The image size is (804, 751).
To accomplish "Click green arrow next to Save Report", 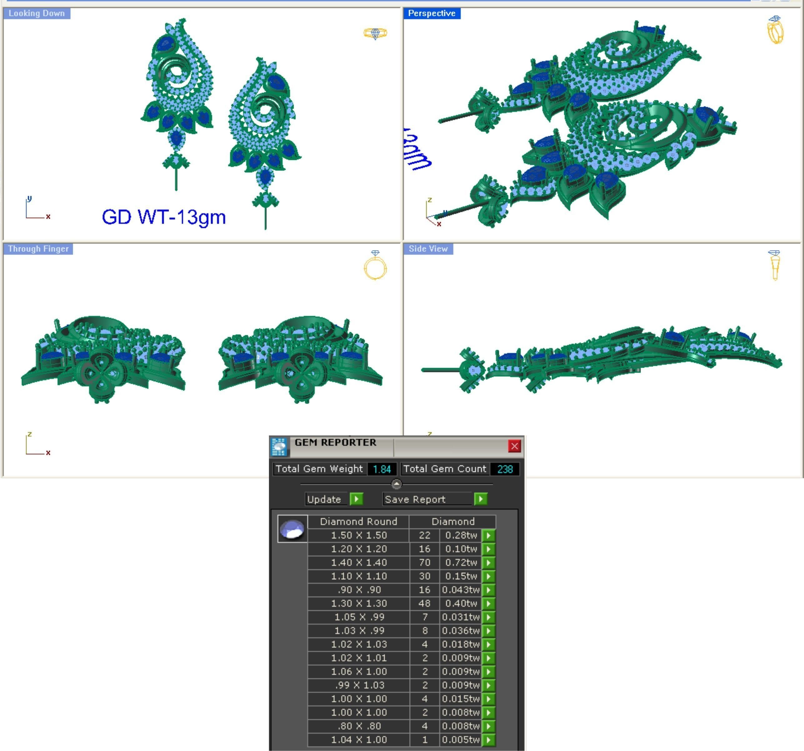I will 480,499.
